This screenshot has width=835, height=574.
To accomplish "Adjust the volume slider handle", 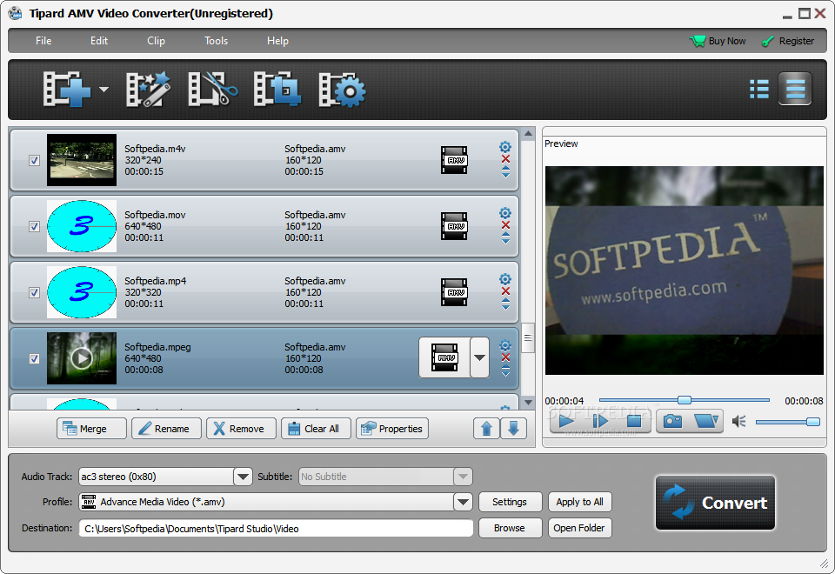I will [x=813, y=422].
